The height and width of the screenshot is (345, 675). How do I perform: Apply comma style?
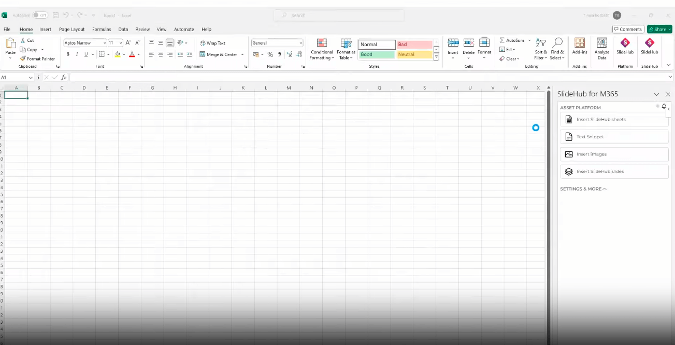click(x=279, y=54)
